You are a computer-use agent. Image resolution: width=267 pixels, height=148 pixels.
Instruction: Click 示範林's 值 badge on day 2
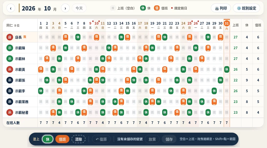[x=47, y=59]
